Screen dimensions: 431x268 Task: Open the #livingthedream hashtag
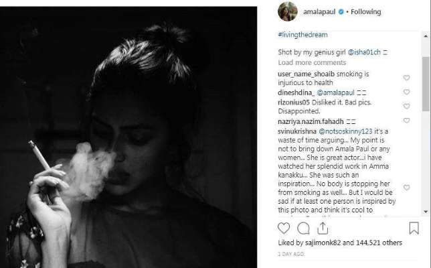(303, 35)
